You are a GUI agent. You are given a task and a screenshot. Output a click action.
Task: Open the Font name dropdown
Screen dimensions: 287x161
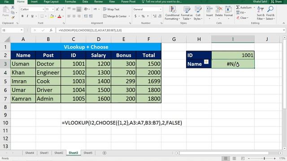click(43, 9)
